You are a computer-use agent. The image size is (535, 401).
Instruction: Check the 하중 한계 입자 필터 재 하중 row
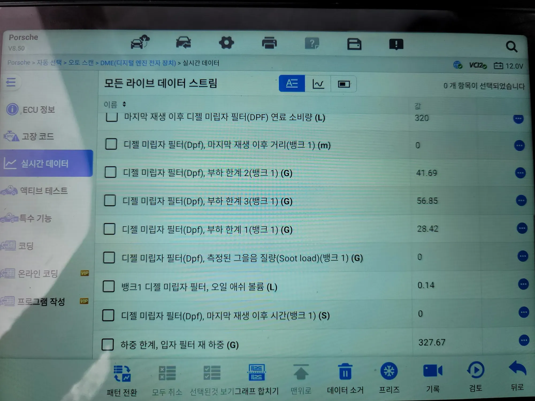pyautogui.click(x=108, y=344)
